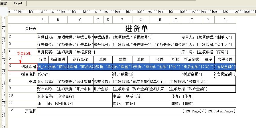
Task: Select row header 10
Action: (23, 96)
